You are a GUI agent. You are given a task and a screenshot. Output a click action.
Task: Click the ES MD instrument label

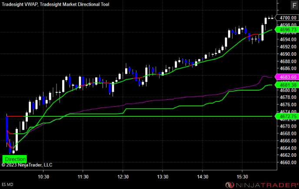[7, 185]
